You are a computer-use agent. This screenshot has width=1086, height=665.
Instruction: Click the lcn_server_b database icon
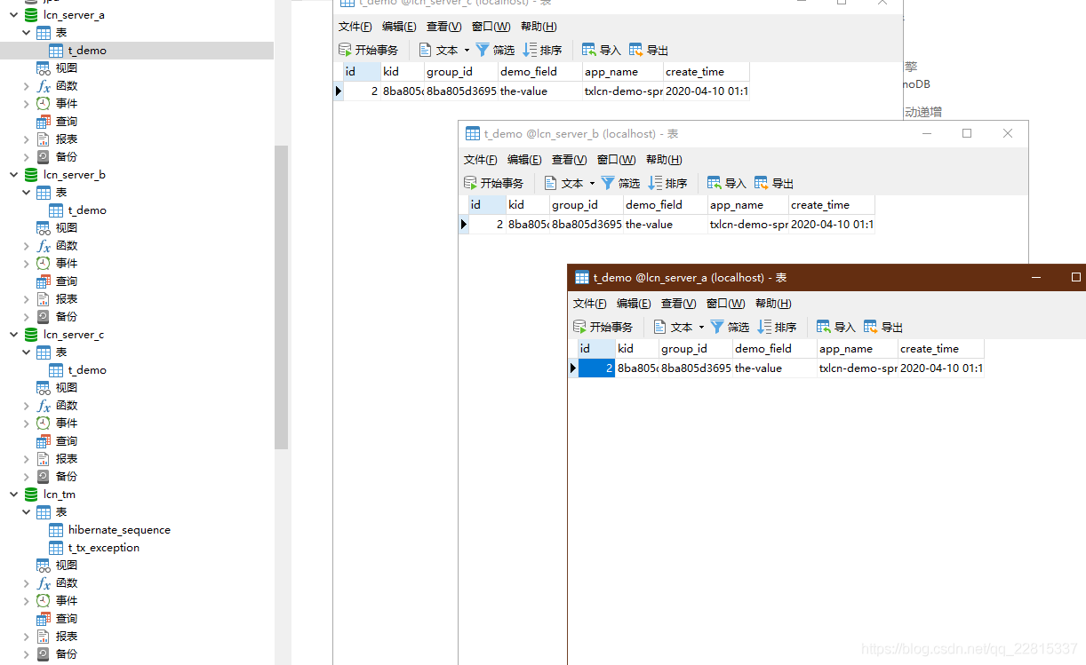click(x=31, y=175)
